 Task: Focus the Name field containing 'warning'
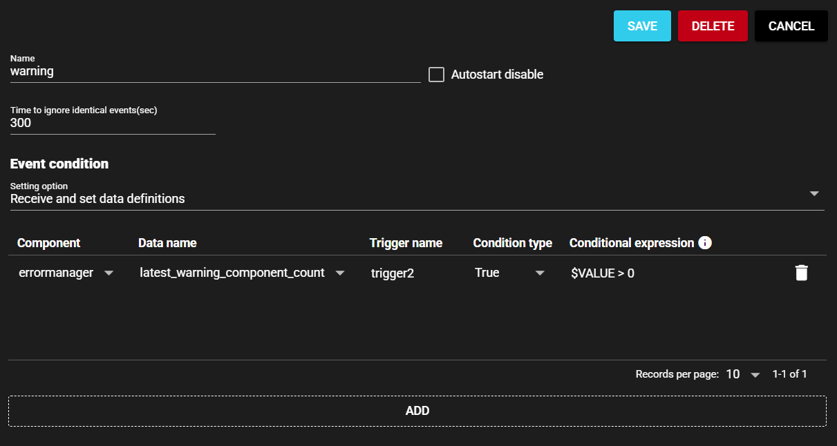point(214,72)
